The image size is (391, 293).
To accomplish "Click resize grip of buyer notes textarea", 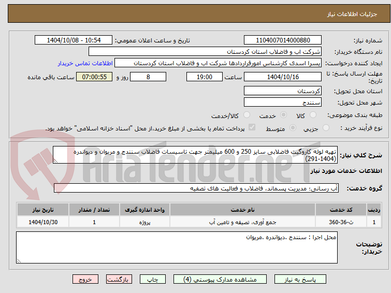I will (19, 260).
